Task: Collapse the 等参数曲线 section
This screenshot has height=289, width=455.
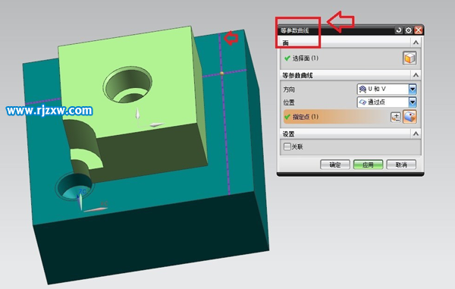Action: 416,75
